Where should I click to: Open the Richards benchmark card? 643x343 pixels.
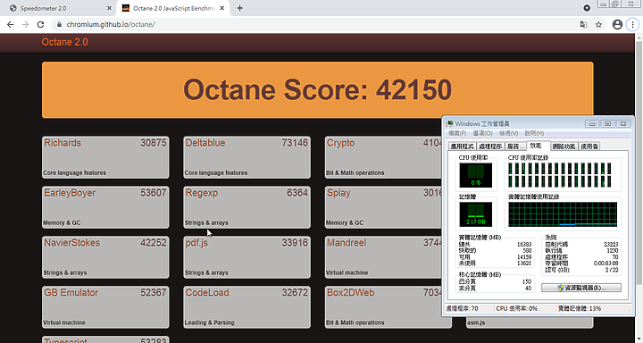coord(105,157)
